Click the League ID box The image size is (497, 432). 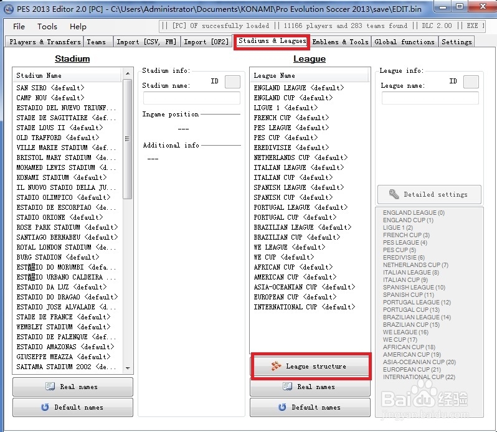tap(471, 82)
